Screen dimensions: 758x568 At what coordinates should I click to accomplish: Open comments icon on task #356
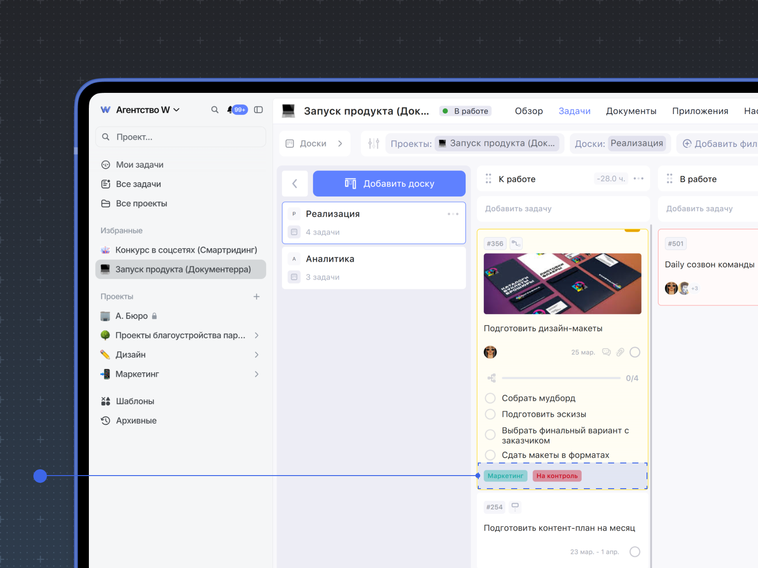606,352
